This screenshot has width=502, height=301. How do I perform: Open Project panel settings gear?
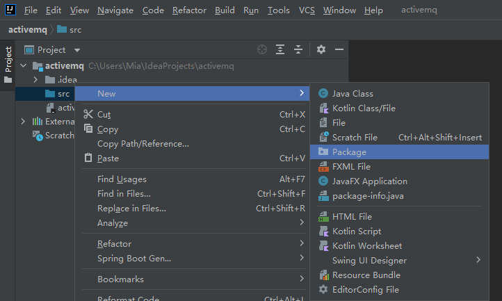coord(321,49)
